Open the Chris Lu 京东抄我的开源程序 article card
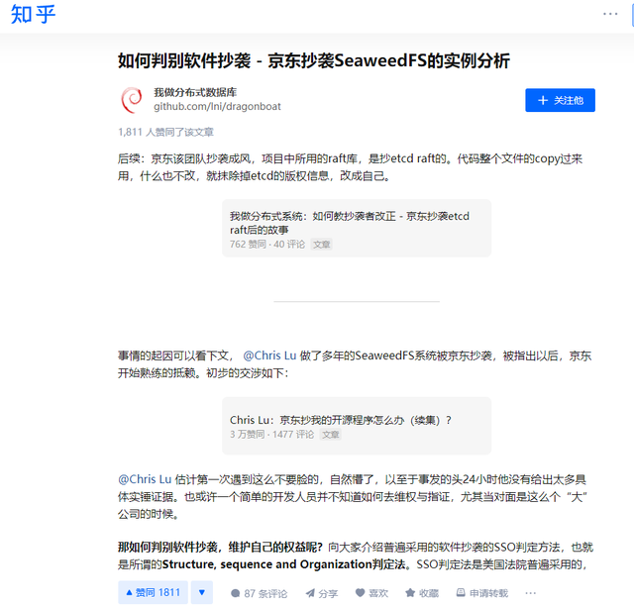Viewport: 634px width, 607px height. click(356, 426)
